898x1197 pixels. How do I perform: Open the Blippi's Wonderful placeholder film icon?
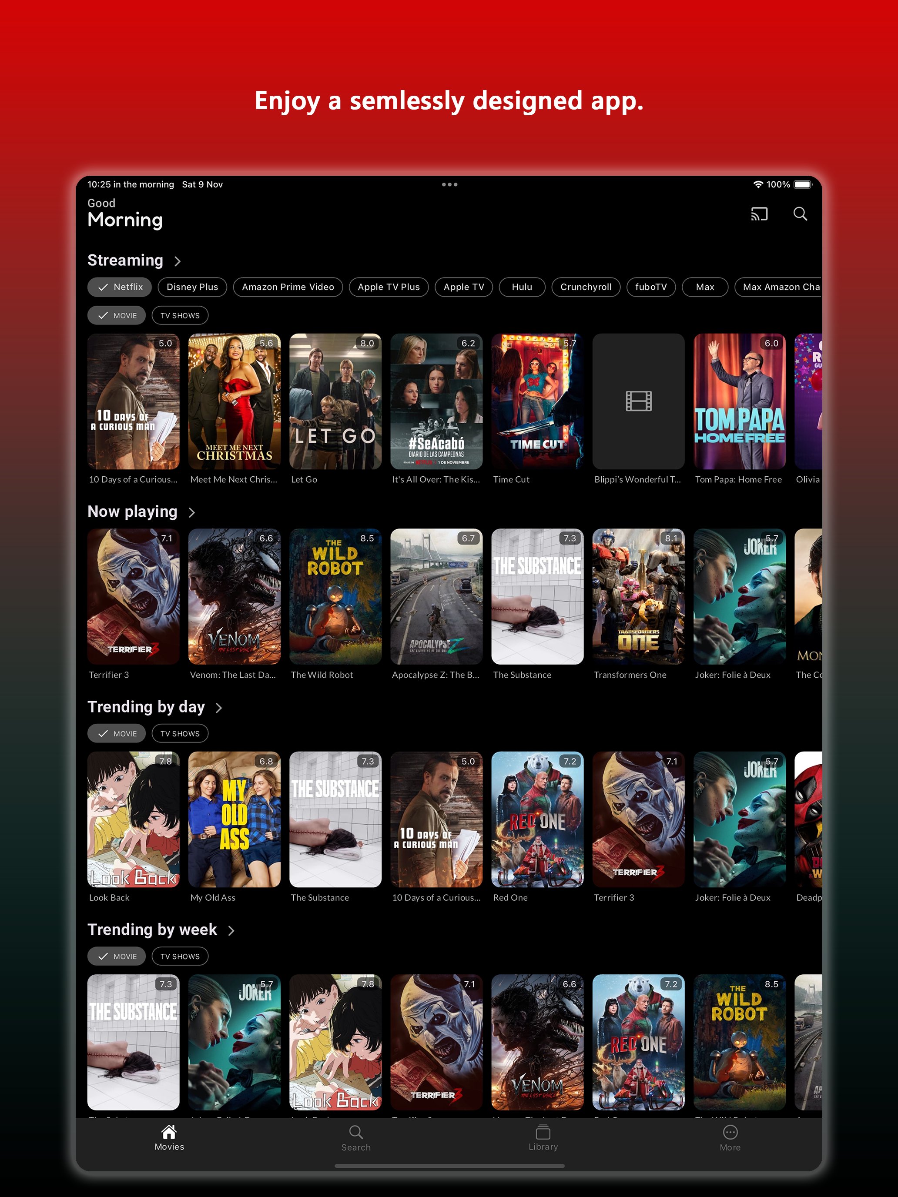pyautogui.click(x=639, y=401)
